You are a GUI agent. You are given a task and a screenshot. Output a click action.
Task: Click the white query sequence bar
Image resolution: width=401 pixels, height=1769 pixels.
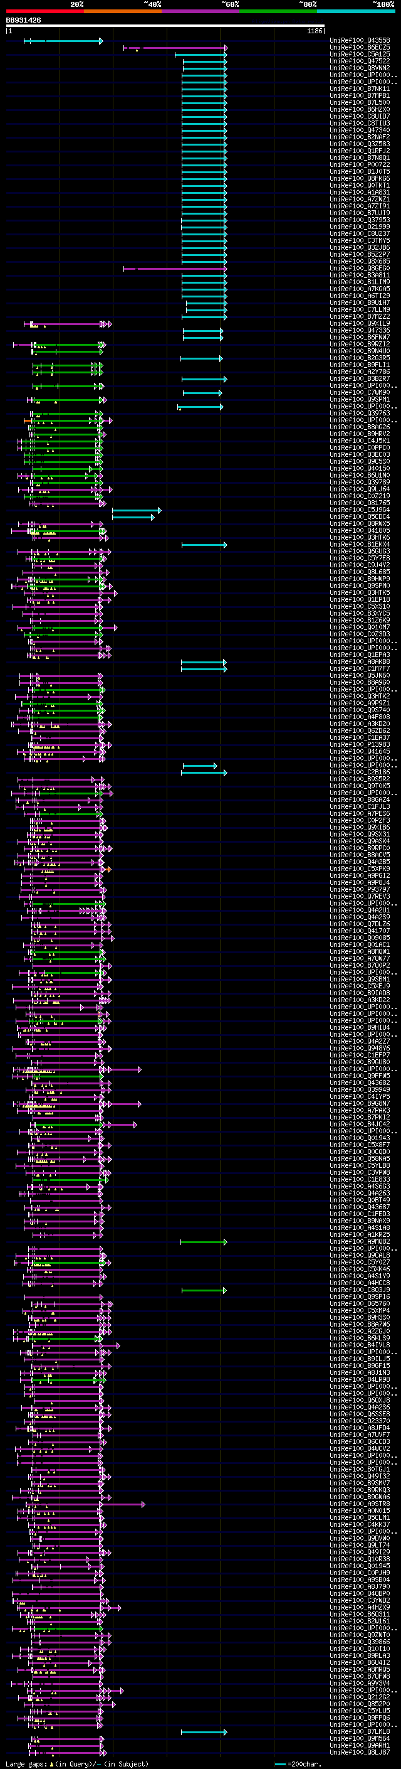pos(165,26)
